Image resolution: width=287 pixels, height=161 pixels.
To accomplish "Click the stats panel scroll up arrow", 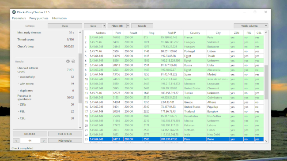I will tap(80, 32).
